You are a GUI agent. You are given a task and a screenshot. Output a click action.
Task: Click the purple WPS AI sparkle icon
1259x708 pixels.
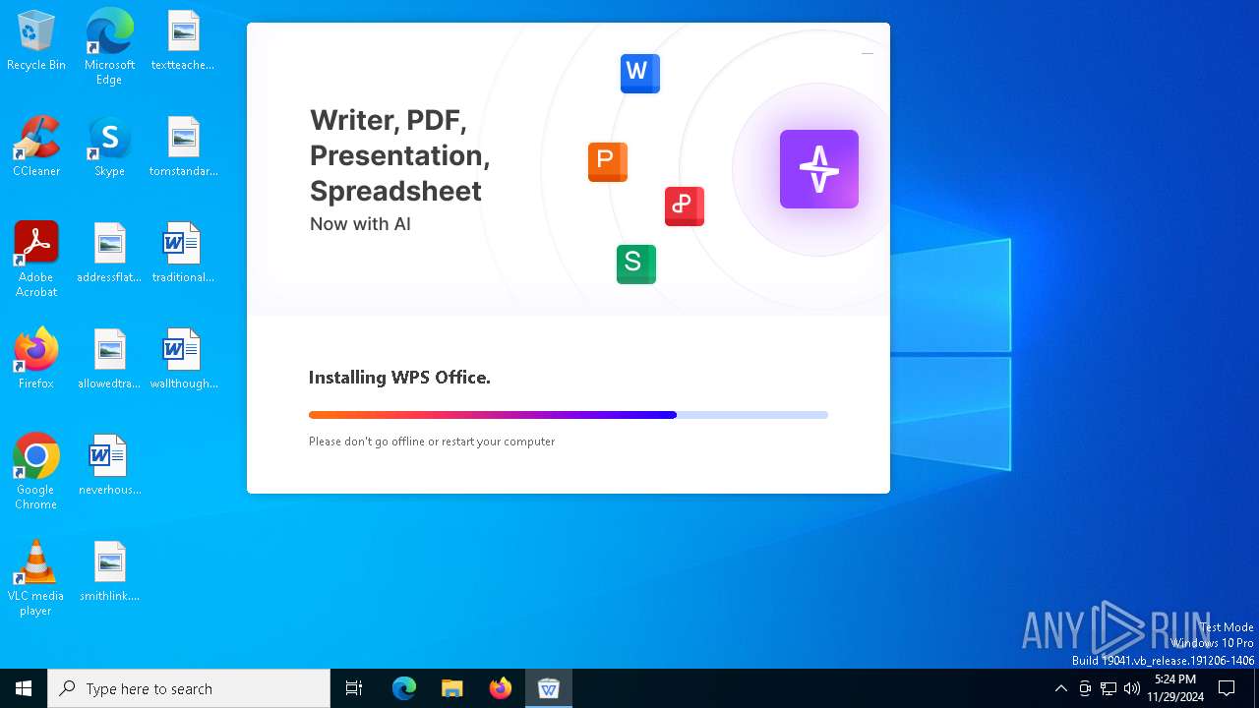tap(818, 169)
